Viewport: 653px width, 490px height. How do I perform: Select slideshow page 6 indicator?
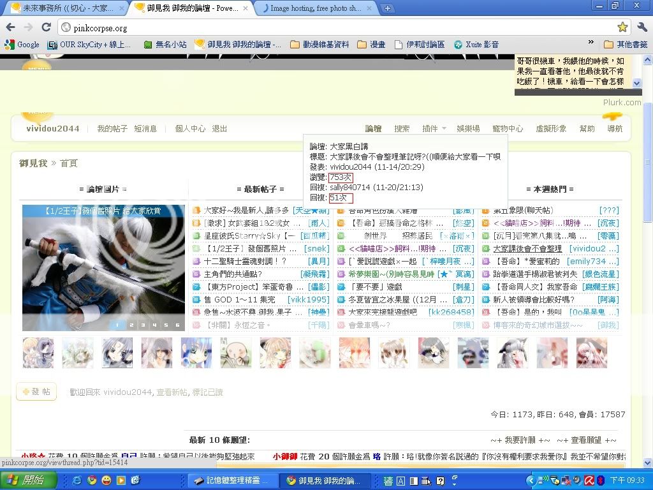click(177, 325)
